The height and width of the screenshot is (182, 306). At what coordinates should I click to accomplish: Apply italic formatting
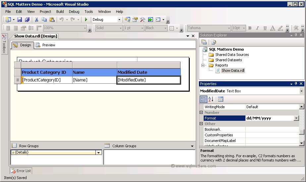pyautogui.click(x=257, y=28)
